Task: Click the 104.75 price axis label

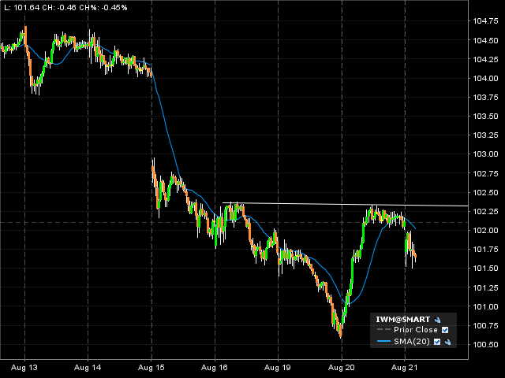Action: [485, 21]
